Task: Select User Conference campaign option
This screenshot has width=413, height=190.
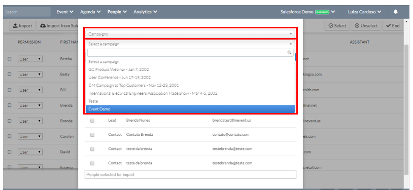Action: (190, 78)
